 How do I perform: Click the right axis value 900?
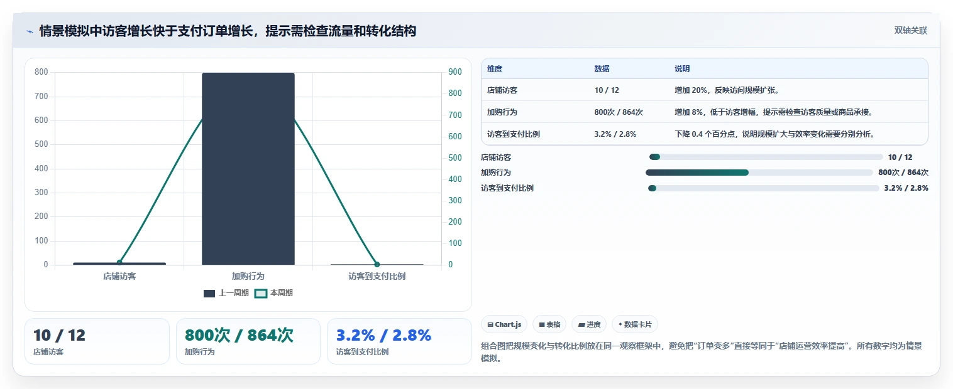pyautogui.click(x=455, y=72)
